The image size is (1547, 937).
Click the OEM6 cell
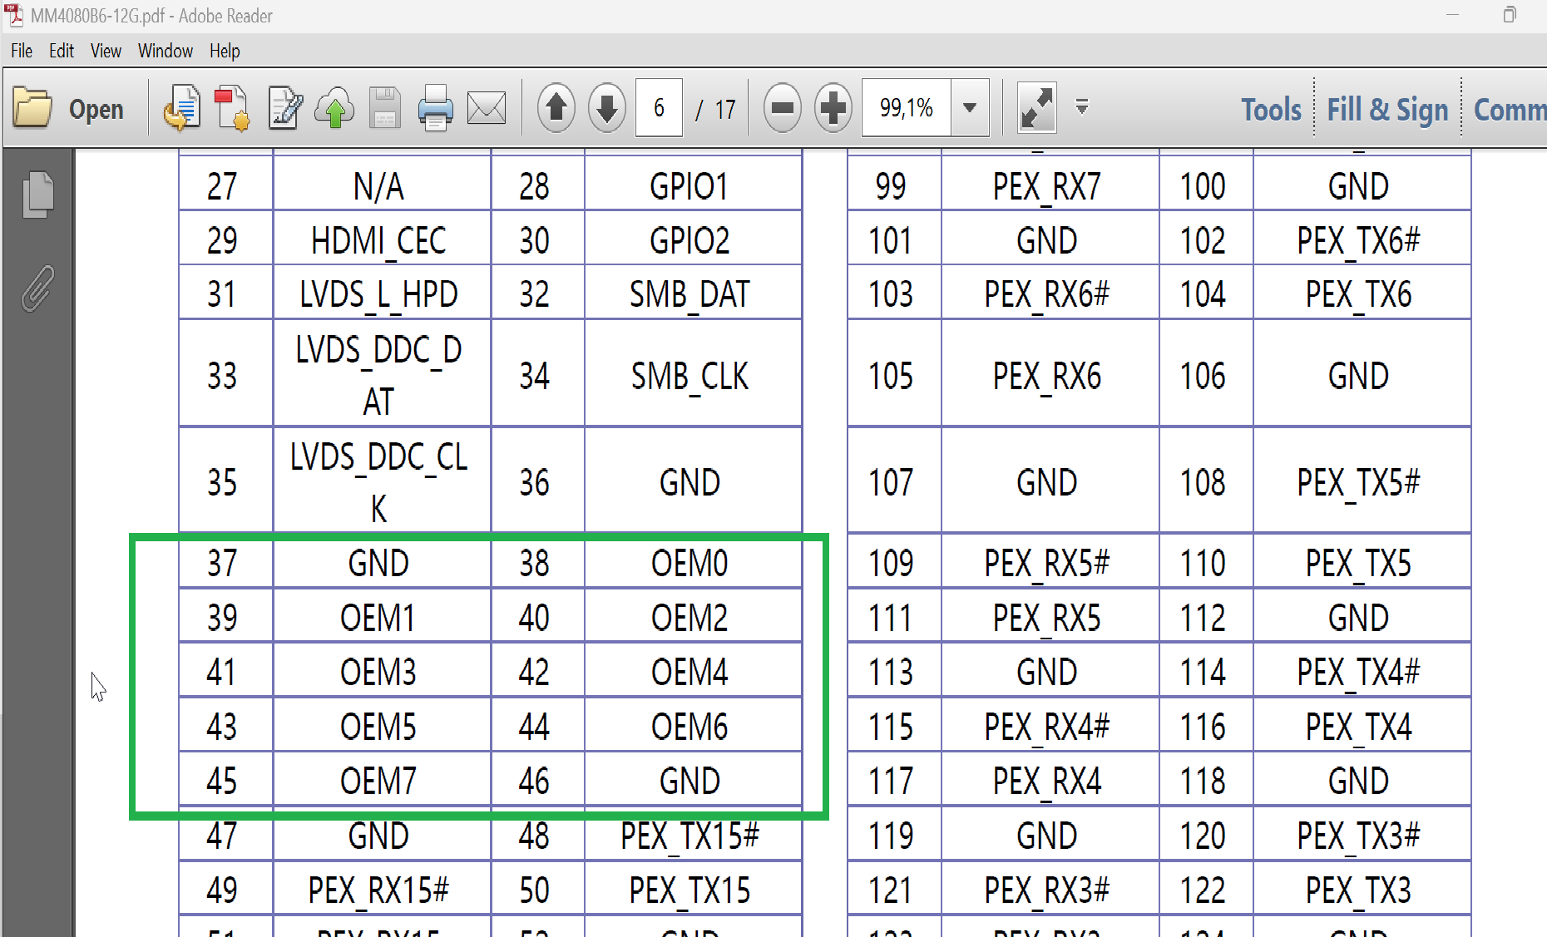point(693,725)
